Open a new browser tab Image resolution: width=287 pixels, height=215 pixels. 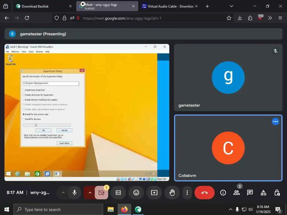tap(207, 6)
